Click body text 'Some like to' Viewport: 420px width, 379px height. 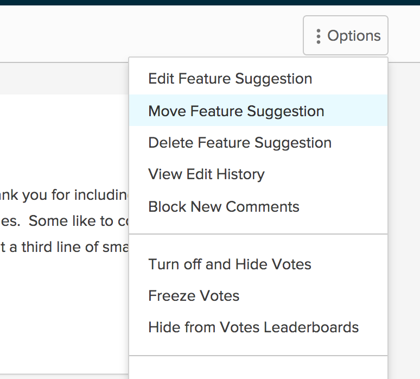(x=71, y=221)
